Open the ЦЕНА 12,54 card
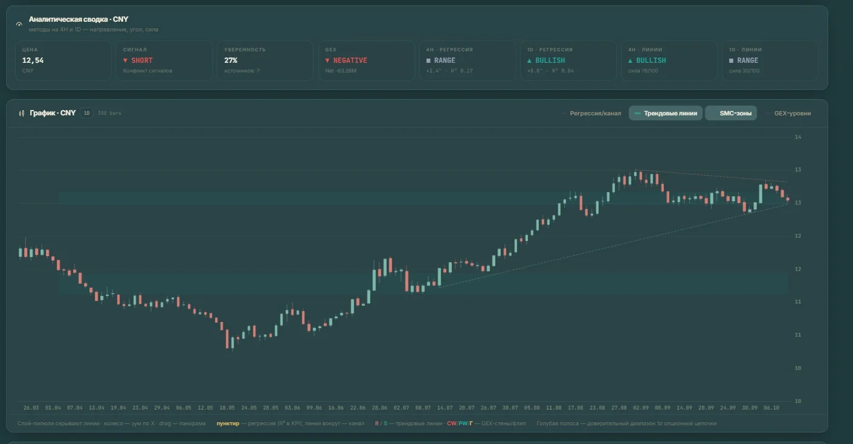 pyautogui.click(x=63, y=60)
